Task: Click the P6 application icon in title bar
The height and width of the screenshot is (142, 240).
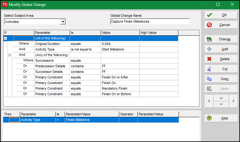Action: [5, 4]
